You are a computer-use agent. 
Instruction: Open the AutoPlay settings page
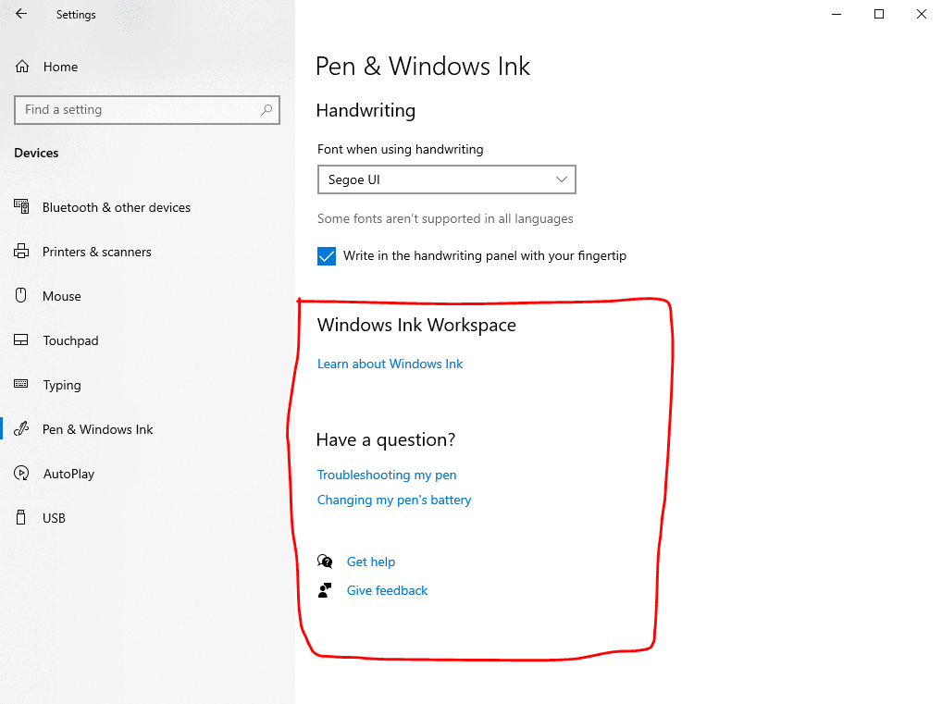pyautogui.click(x=69, y=474)
